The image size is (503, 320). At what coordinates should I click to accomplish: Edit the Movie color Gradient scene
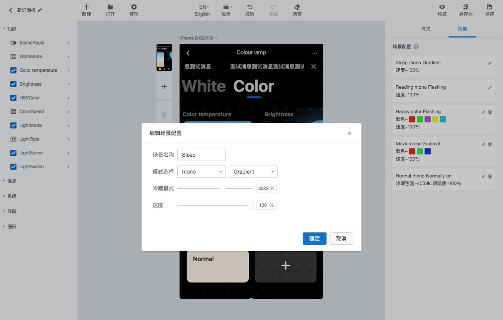coord(483,144)
